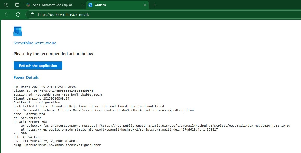Image resolution: width=301 pixels, height=153 pixels.
Task: View site information via lock icon
Action: click(x=32, y=14)
